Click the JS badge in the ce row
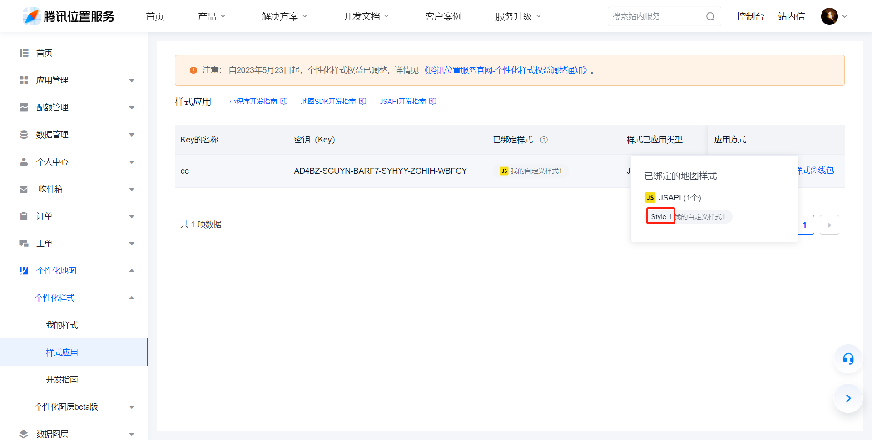872x440 pixels. coord(504,171)
